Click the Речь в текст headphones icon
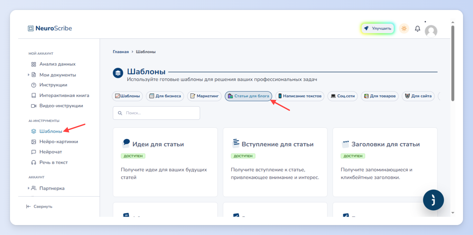The image size is (473, 235). coord(33,162)
